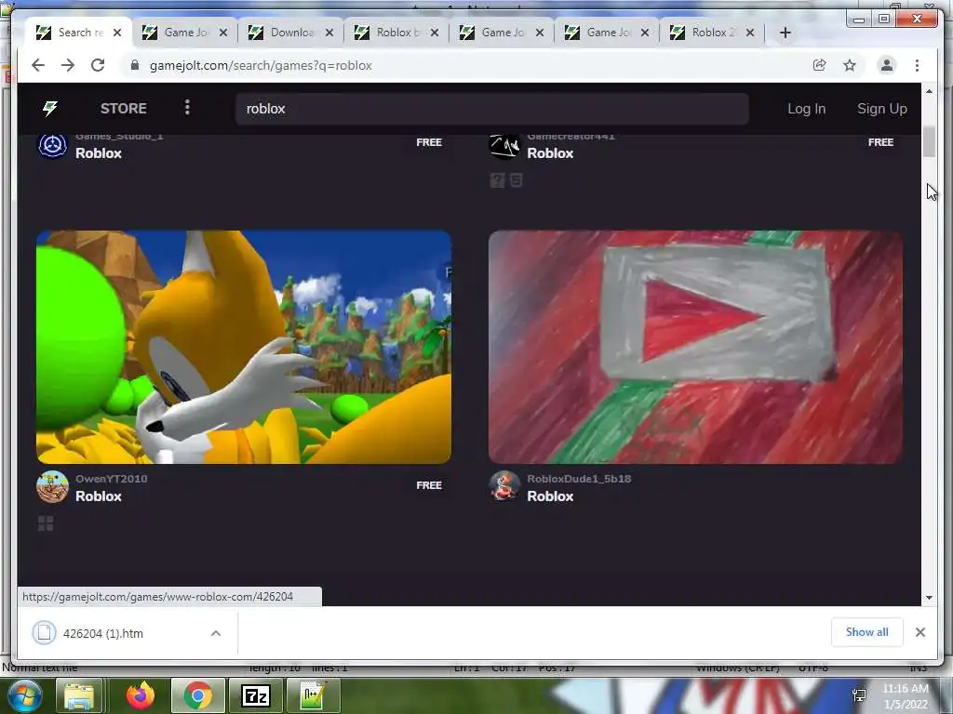Click the scrollbar up arrow

click(929, 91)
